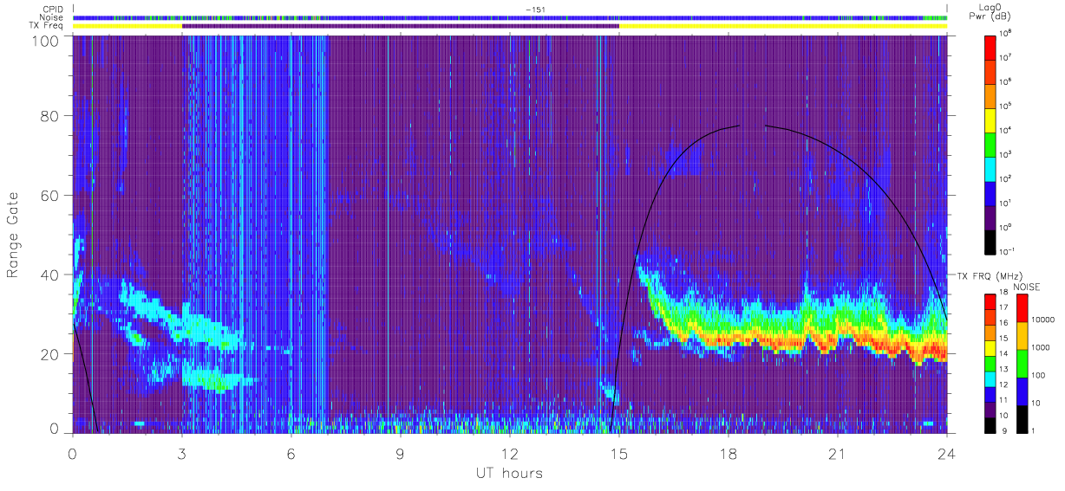The image size is (1065, 491).
Task: Pick the red top segment of power colorbar
Action: pyautogui.click(x=992, y=47)
